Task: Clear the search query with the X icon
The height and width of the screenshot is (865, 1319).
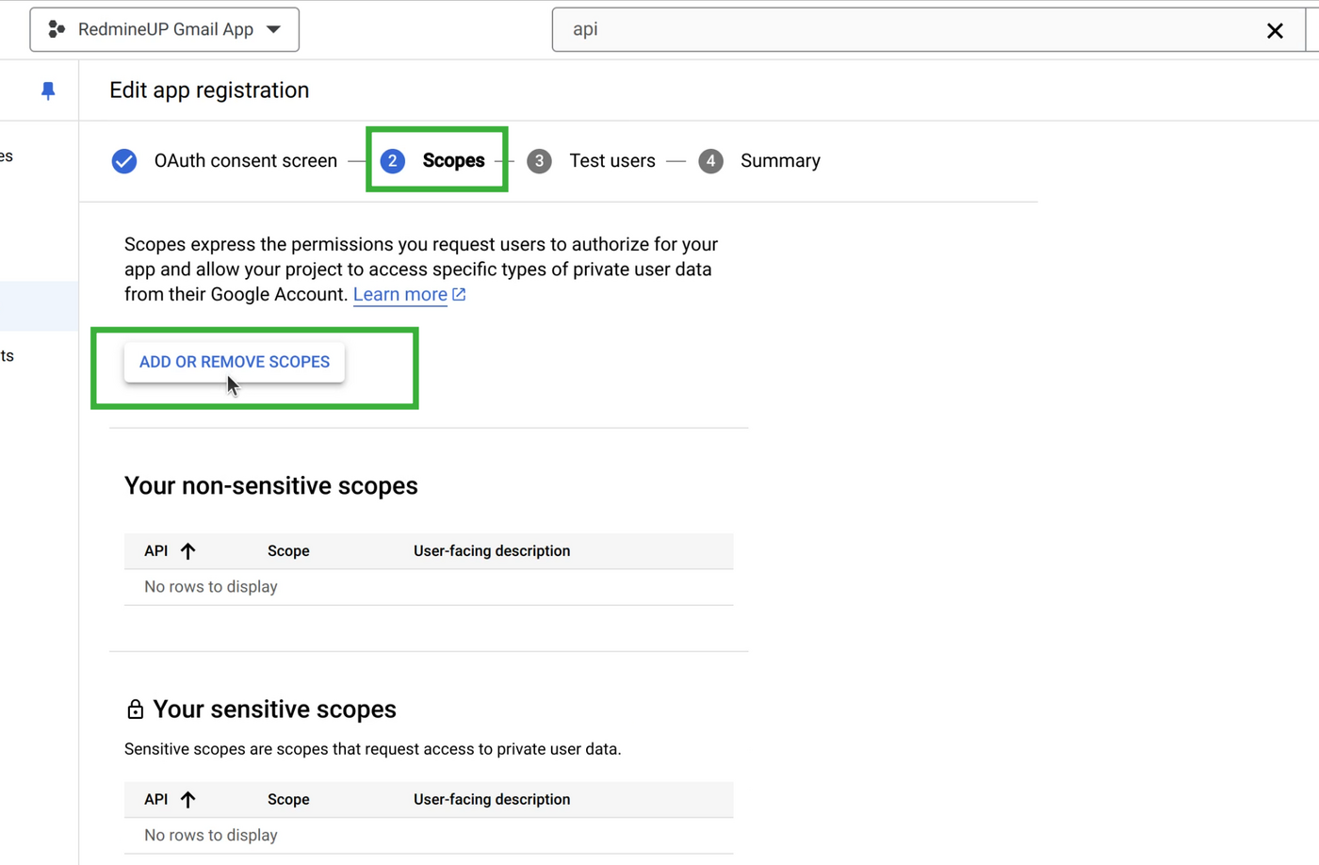Action: [1275, 29]
